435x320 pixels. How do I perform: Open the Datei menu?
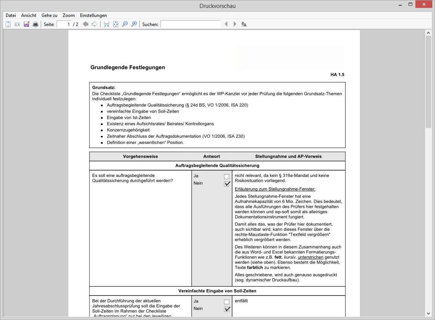(11, 15)
